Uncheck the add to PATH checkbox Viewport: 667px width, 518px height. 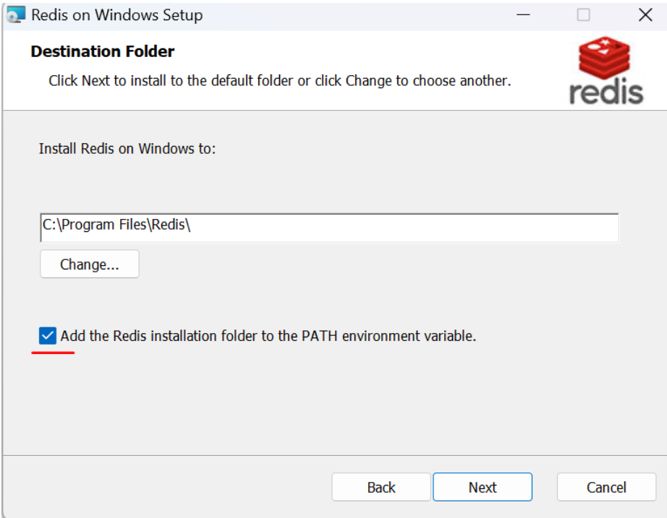coord(47,336)
